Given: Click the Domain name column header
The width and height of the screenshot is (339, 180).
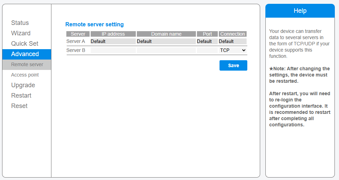Looking at the screenshot, I should click(166, 34).
